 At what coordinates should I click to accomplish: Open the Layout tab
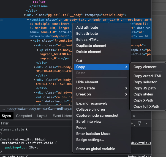click(x=42, y=116)
